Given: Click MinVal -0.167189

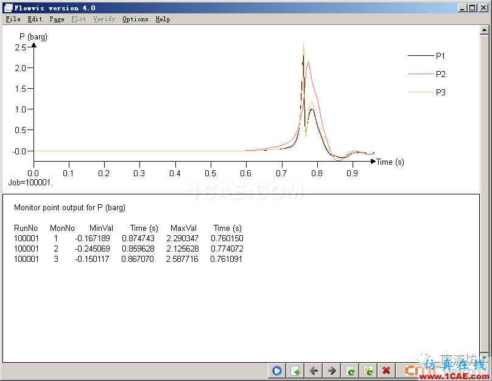Looking at the screenshot, I should click(x=93, y=238).
